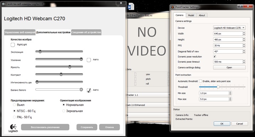Image resolution: width=255 pixels, height=137 pixels.
Task: Switch to the Camera tab
Action: (x=179, y=15)
